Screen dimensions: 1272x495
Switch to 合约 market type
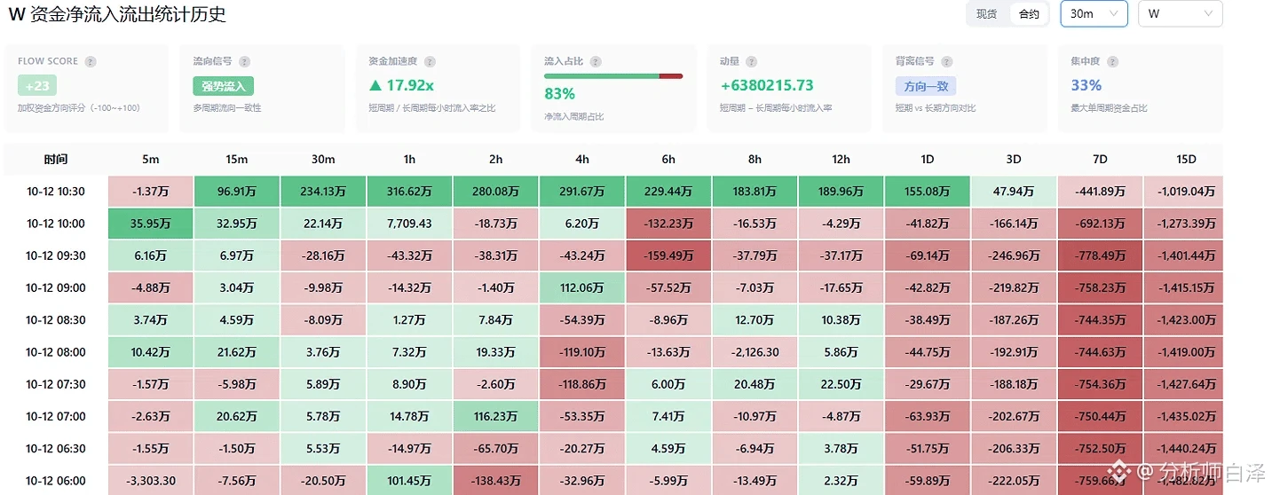(x=1029, y=14)
